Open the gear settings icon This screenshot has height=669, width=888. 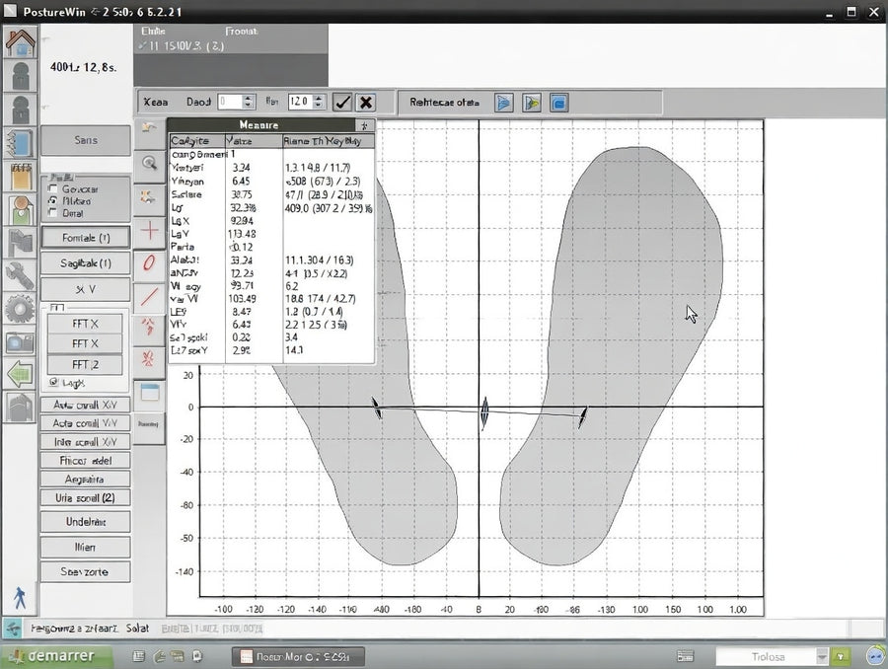[20, 309]
